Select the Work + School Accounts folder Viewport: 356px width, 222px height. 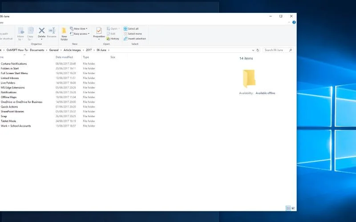point(16,126)
